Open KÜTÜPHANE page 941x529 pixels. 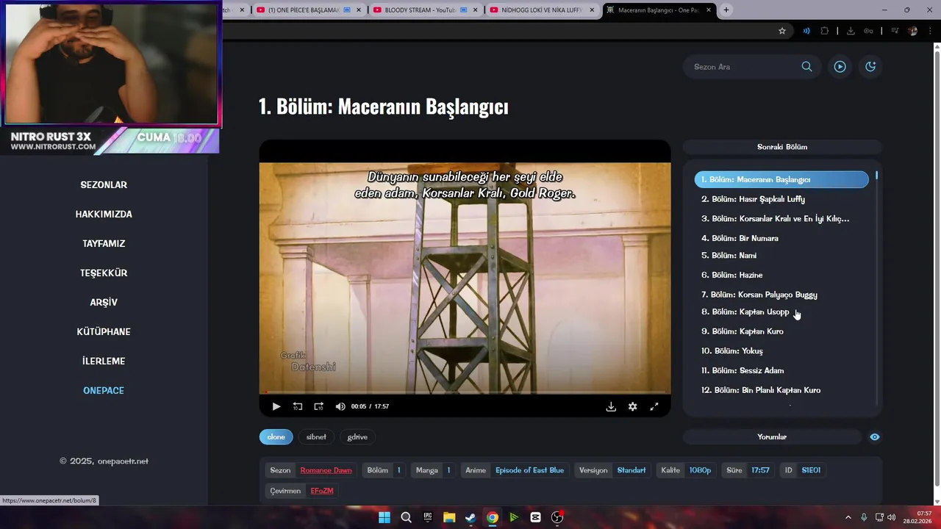104,332
